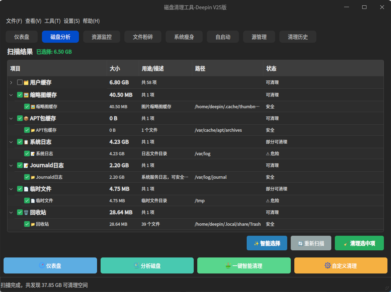Click the 路径 column header

(227, 68)
